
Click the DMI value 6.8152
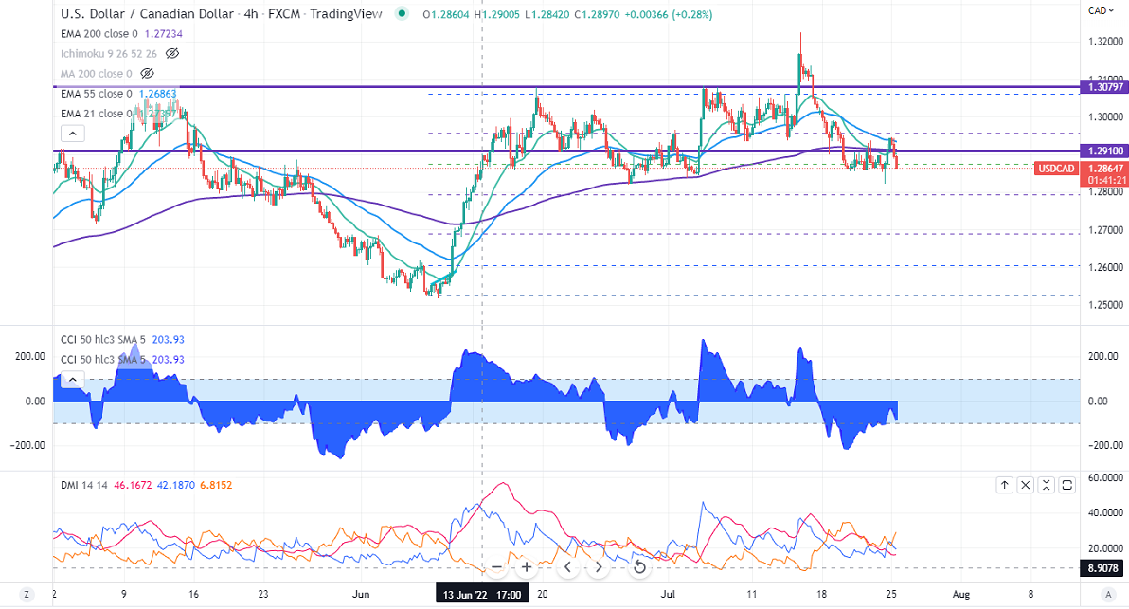point(216,485)
